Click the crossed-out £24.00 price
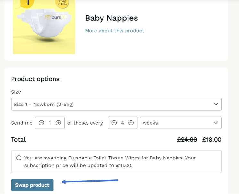The height and width of the screenshot is (194, 239). pos(187,140)
